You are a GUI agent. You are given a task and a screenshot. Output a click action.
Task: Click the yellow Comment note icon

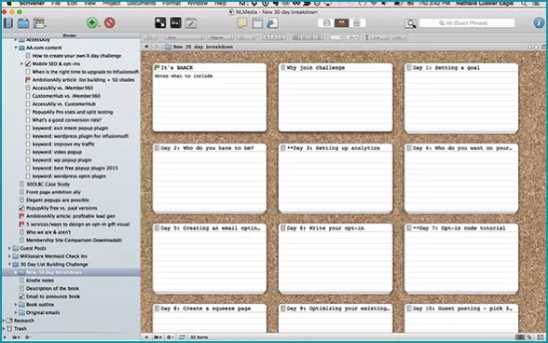tap(242, 23)
